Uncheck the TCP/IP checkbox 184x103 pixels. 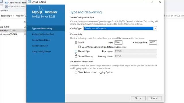(x=76, y=43)
